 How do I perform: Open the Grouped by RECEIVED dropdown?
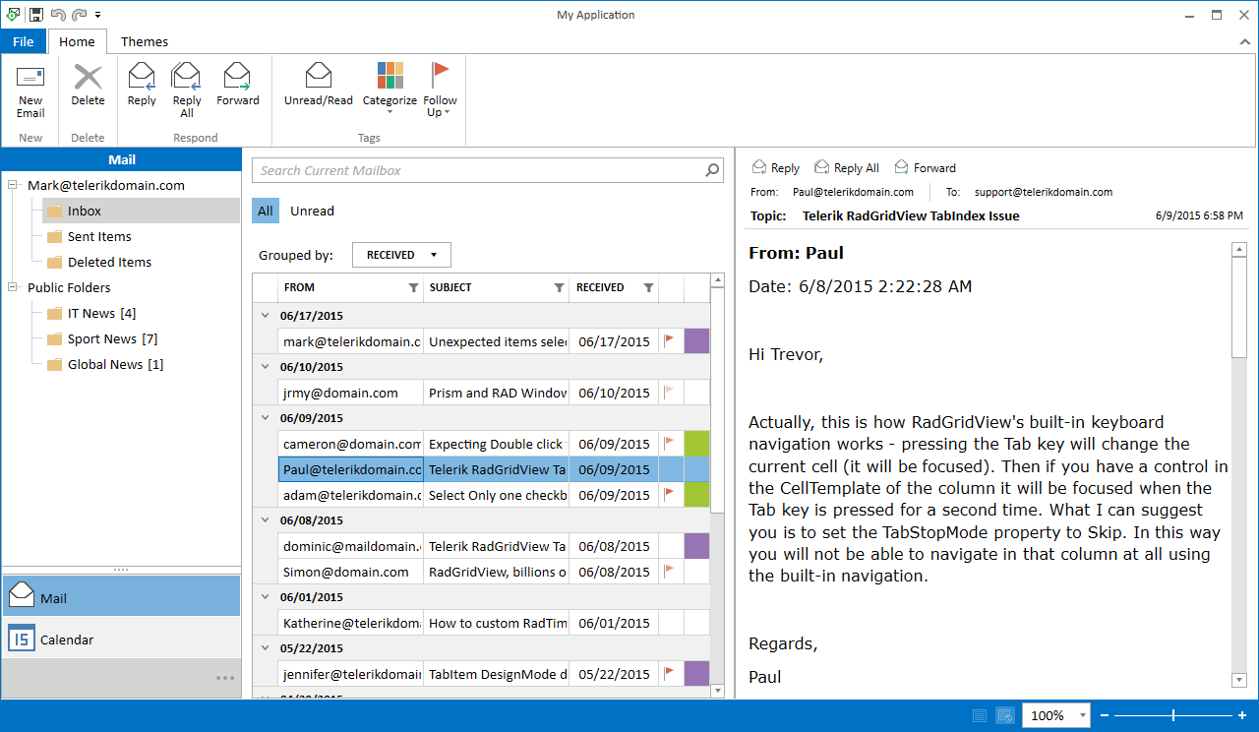(400, 254)
